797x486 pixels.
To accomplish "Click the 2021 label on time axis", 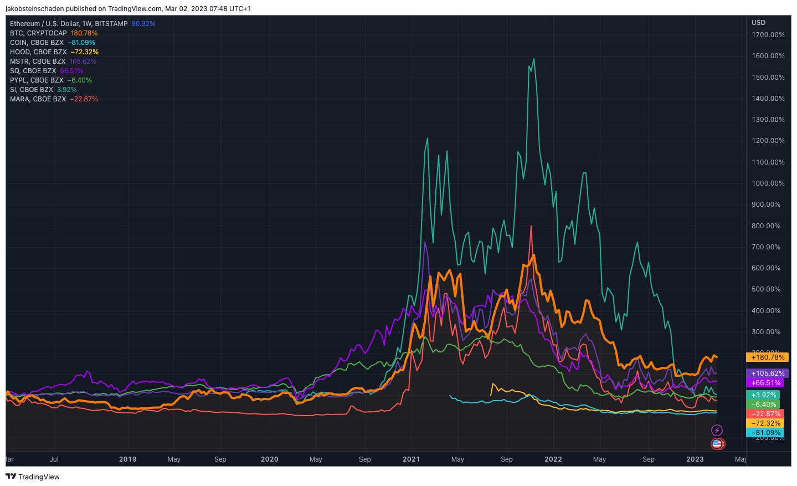I will (x=412, y=459).
